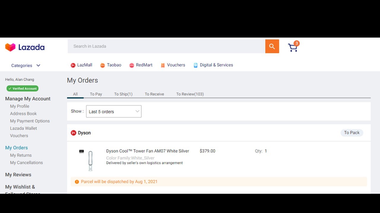Open My Payment Options in sidebar
Viewport: 380px width, 213px height.
[30, 121]
